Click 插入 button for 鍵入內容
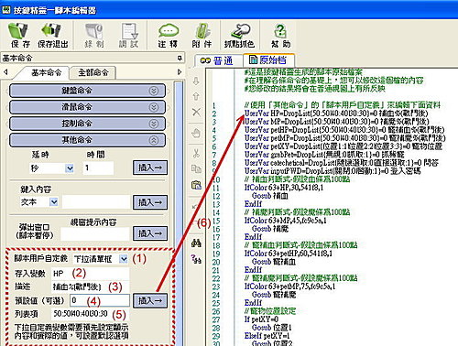The height and width of the screenshot is (346, 458). [x=150, y=202]
